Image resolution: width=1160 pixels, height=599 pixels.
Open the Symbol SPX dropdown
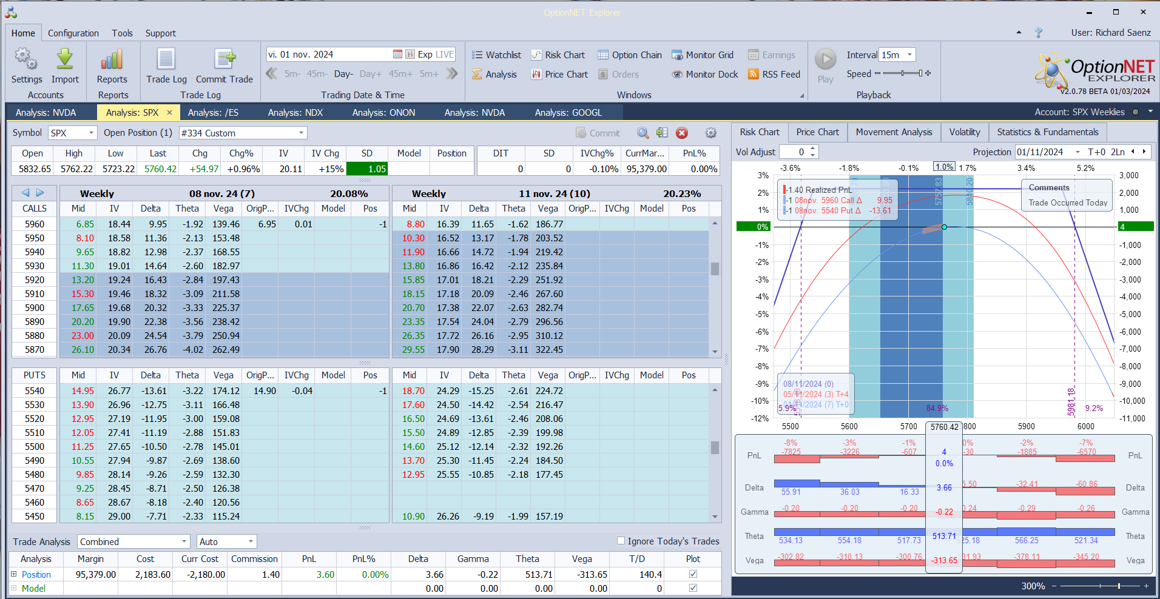tap(91, 133)
